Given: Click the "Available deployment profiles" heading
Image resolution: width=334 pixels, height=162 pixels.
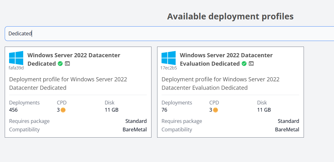Looking at the screenshot, I should (230, 16).
